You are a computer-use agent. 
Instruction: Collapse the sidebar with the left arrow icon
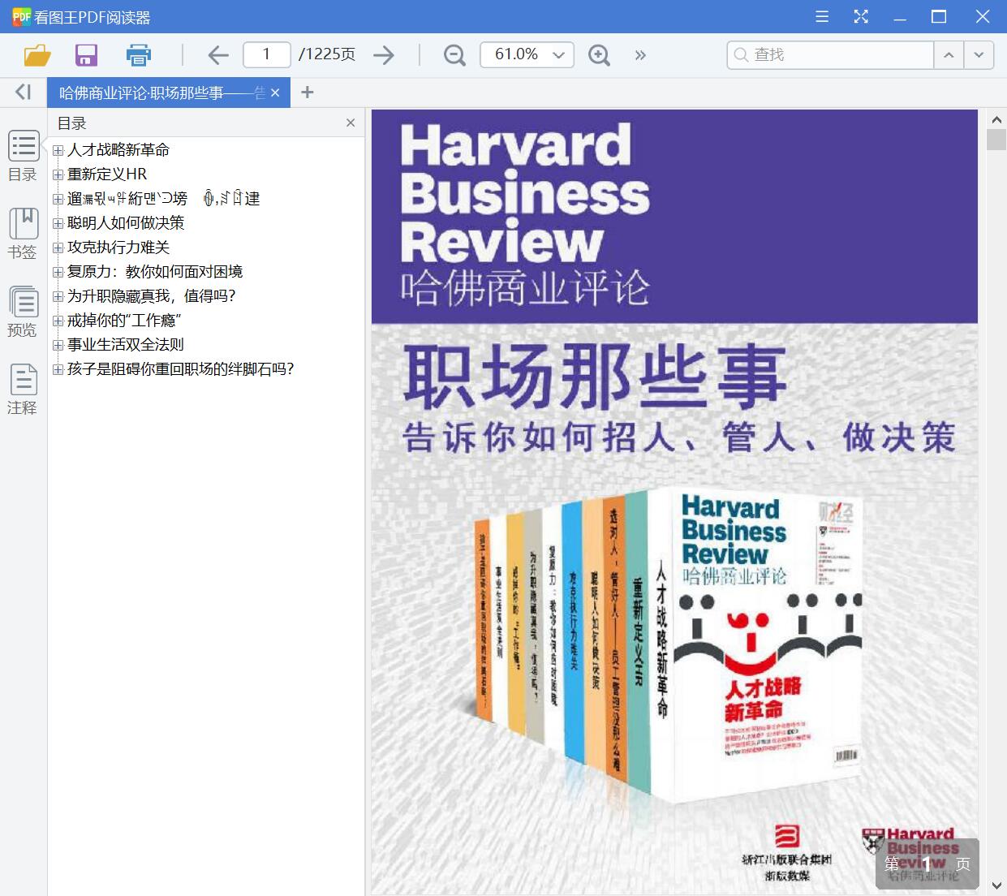point(23,93)
